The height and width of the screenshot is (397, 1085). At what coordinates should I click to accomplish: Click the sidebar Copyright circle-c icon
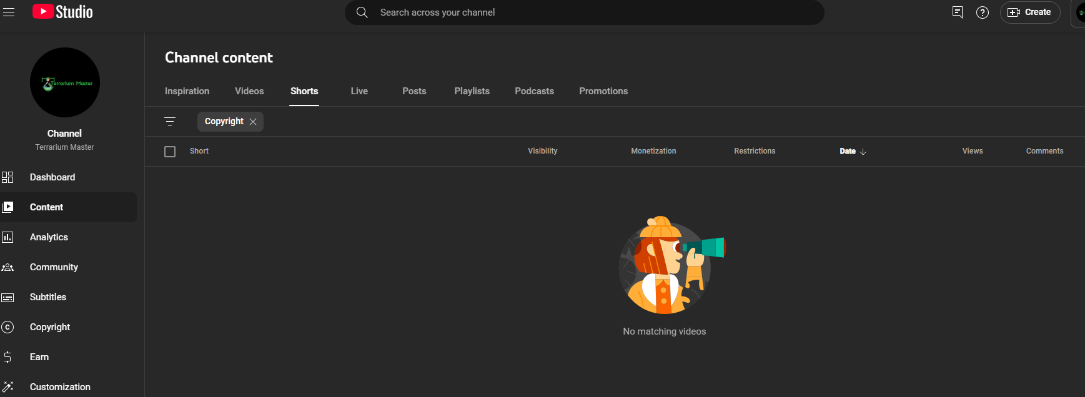pos(7,327)
